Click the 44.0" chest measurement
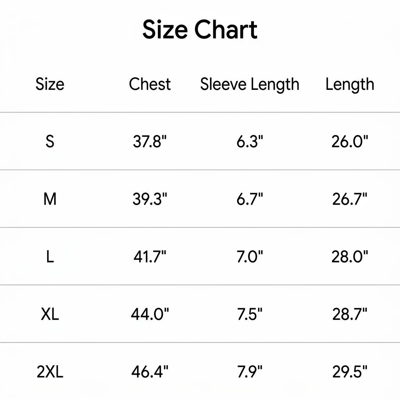The width and height of the screenshot is (400, 400). tap(150, 314)
